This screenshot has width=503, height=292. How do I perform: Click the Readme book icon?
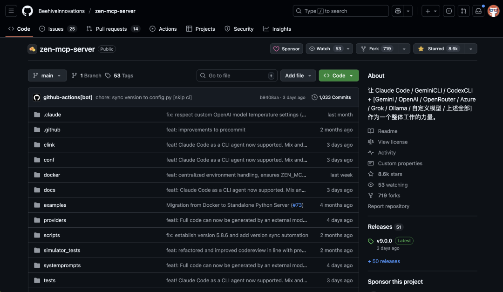click(x=371, y=131)
